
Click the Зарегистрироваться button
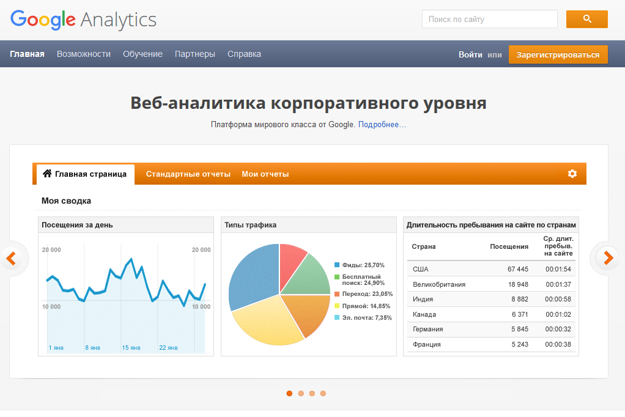pos(558,54)
